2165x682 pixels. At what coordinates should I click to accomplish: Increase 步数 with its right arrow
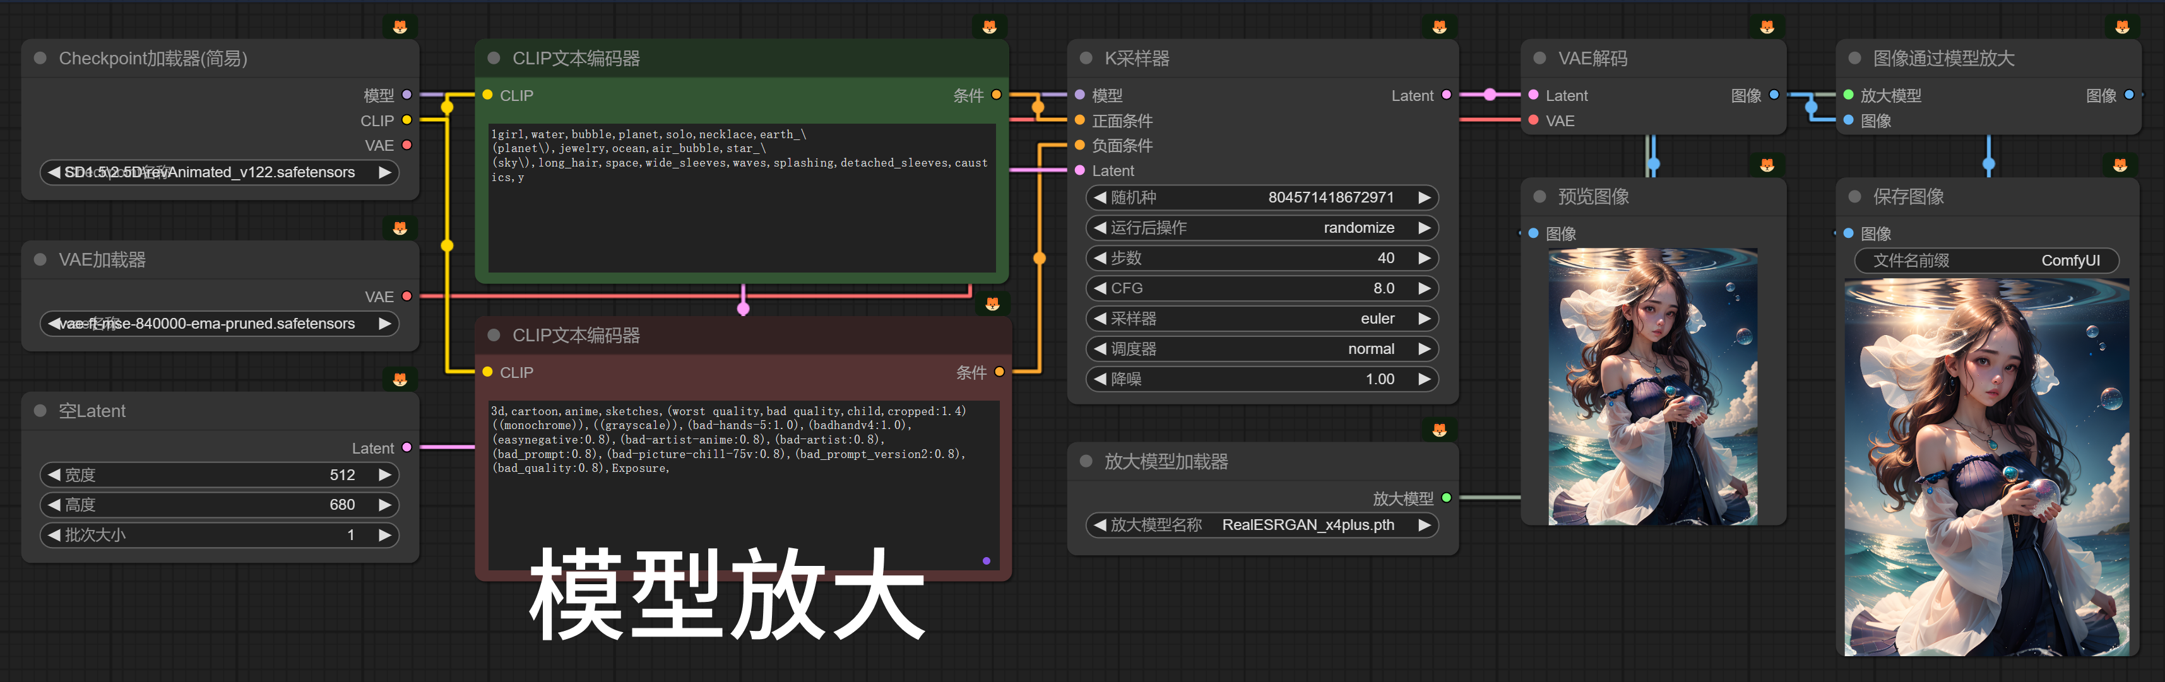coord(1424,258)
